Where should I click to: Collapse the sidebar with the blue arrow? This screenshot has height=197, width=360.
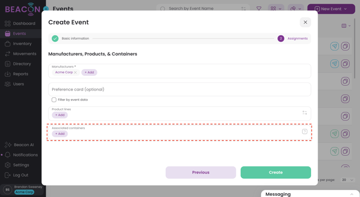tap(46, 9)
